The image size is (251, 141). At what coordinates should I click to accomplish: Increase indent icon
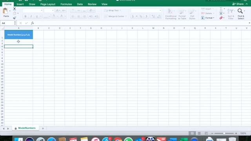pos(96,16)
